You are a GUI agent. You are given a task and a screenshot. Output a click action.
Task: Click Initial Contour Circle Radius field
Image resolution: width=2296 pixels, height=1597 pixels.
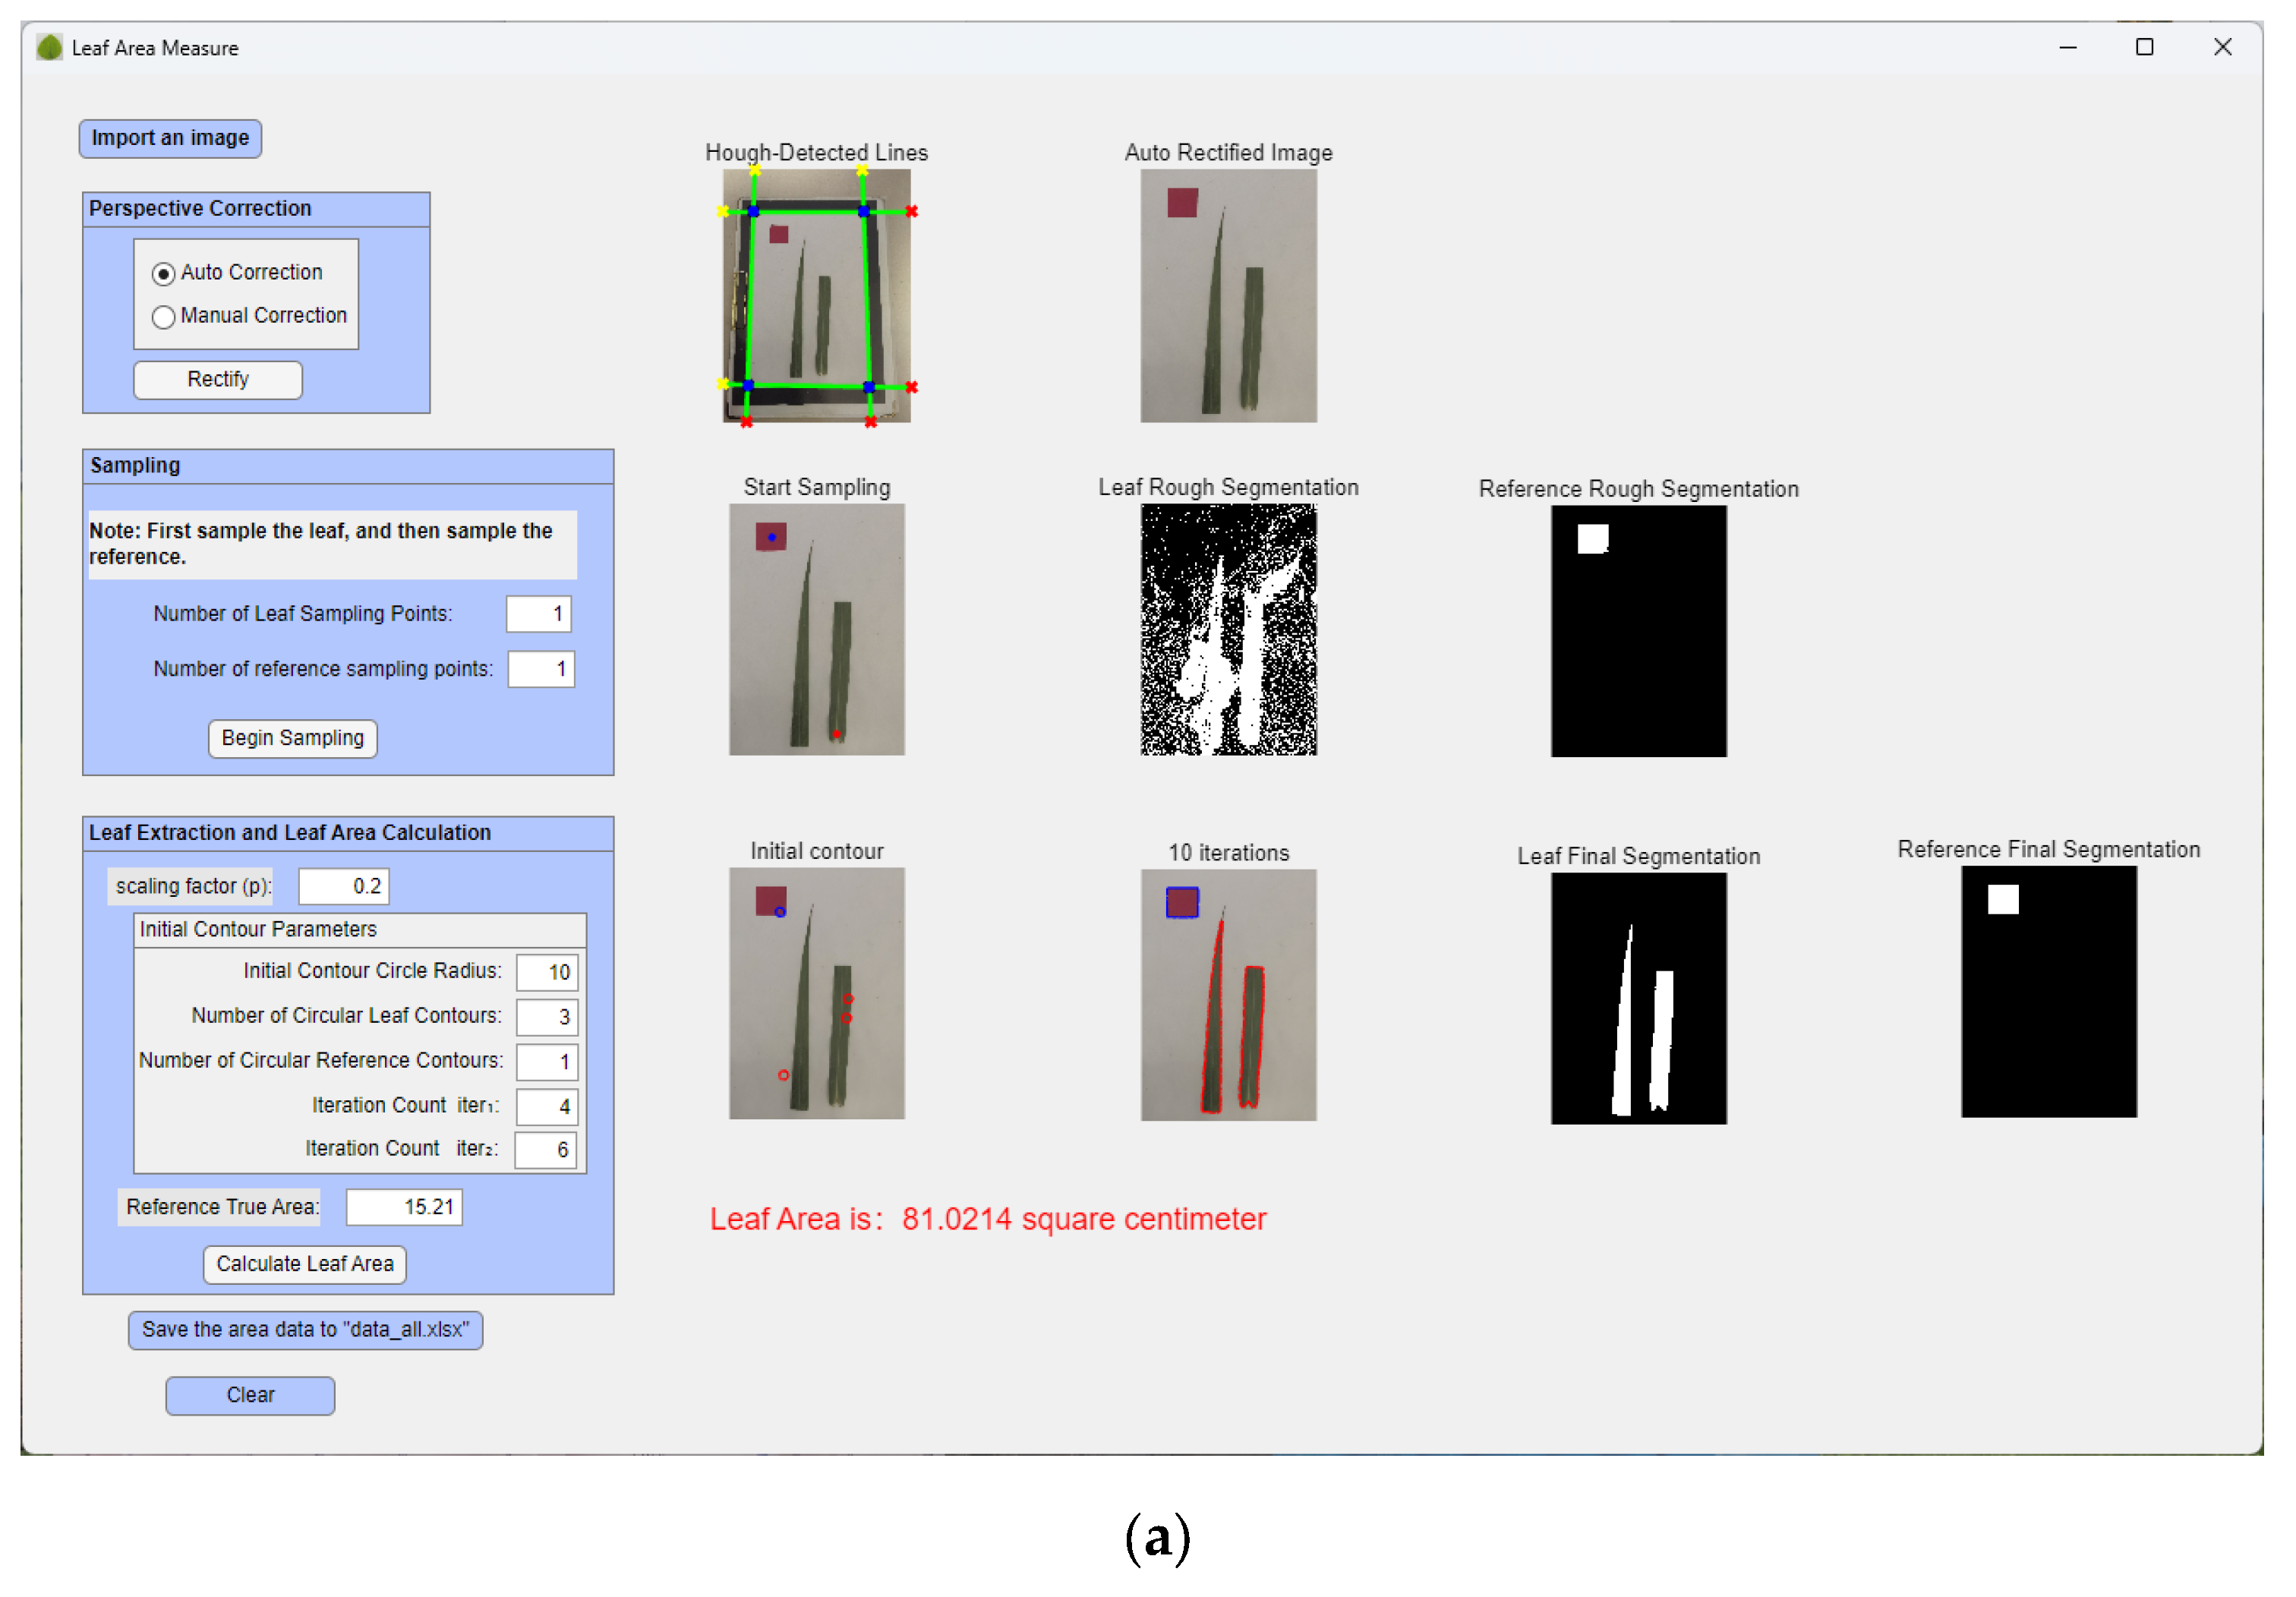coord(546,972)
